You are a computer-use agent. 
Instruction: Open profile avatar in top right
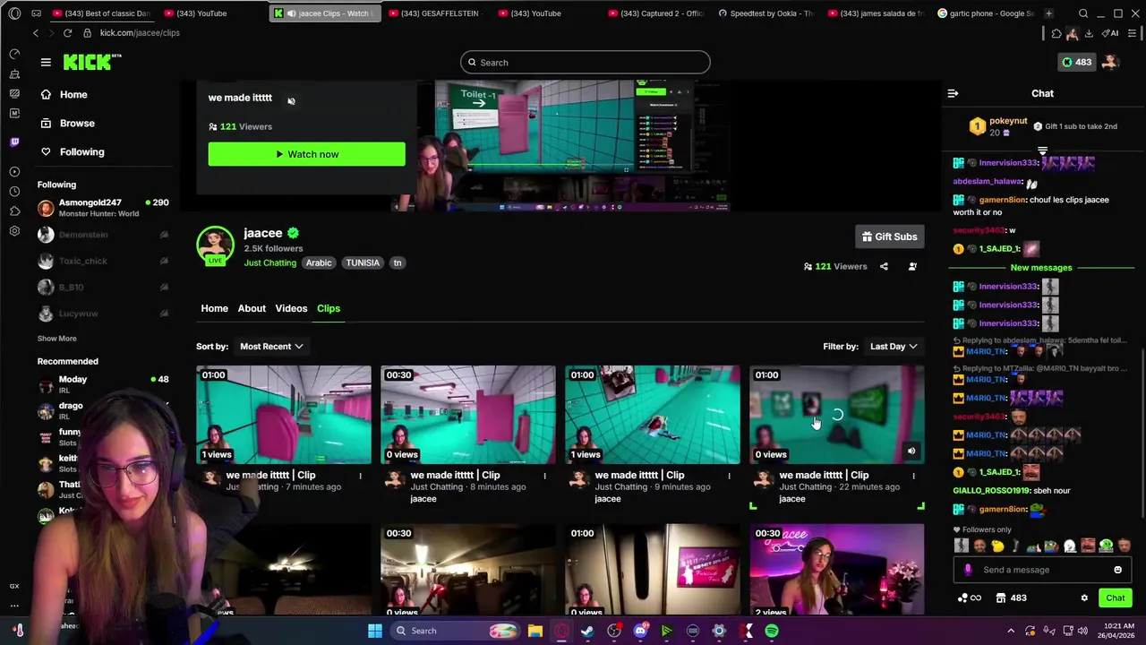tap(1110, 62)
